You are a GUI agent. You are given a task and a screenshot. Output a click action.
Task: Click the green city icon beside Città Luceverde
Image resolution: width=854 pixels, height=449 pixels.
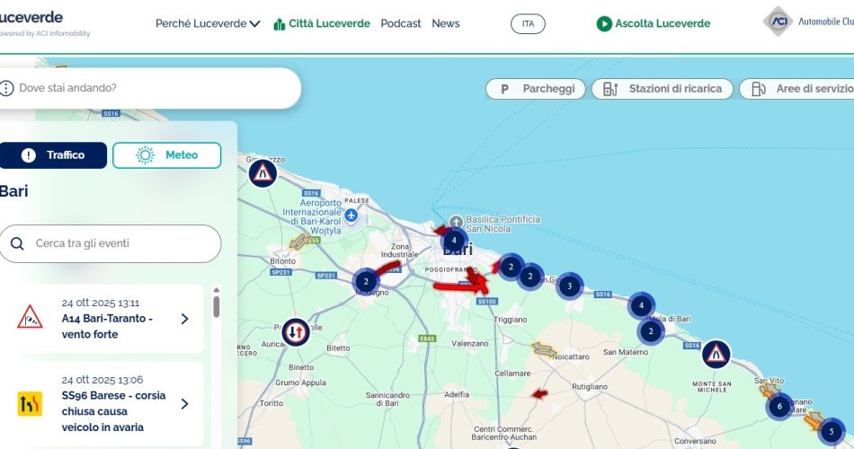[x=280, y=24]
